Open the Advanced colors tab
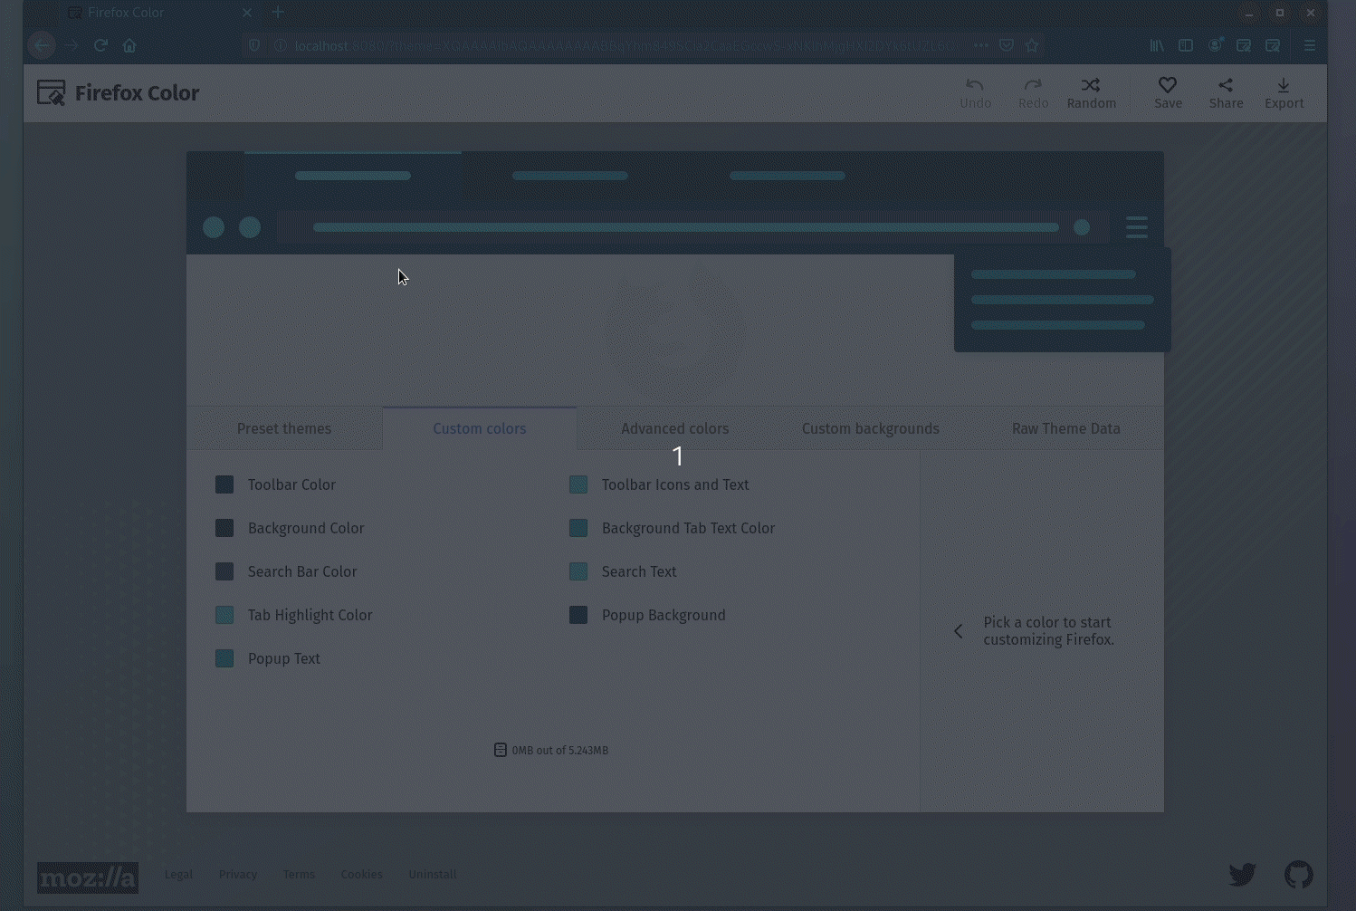 675,428
